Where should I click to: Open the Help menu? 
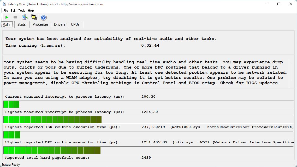tap(31, 11)
